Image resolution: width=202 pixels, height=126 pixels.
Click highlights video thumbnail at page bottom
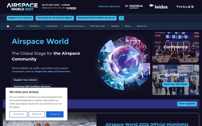(50, 120)
